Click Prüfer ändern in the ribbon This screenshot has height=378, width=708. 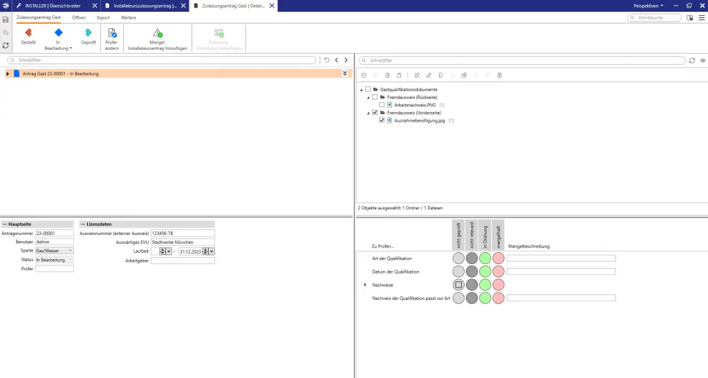point(111,32)
